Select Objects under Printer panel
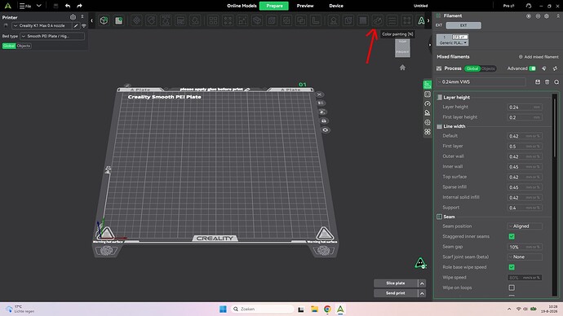This screenshot has height=316, width=563. [x=24, y=46]
